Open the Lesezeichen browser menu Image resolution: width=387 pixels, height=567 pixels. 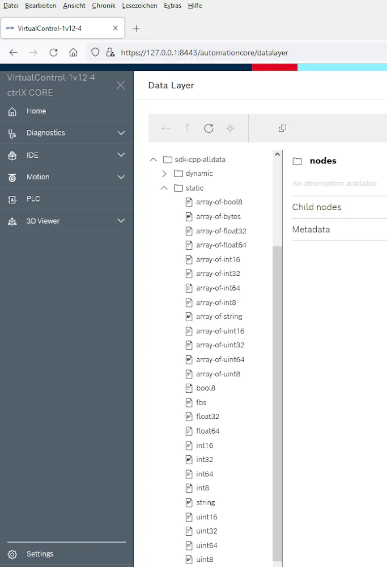(139, 6)
